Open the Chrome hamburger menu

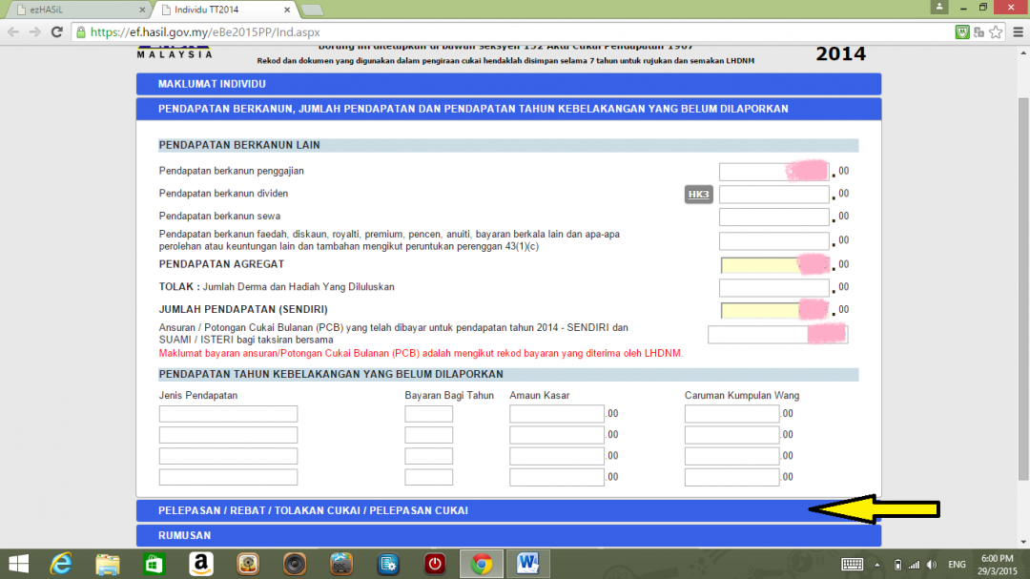pyautogui.click(x=1019, y=32)
